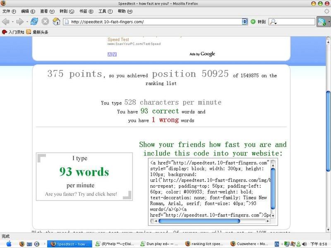Expand the back button history arrow
This screenshot has height=248, width=331.
[12, 21]
